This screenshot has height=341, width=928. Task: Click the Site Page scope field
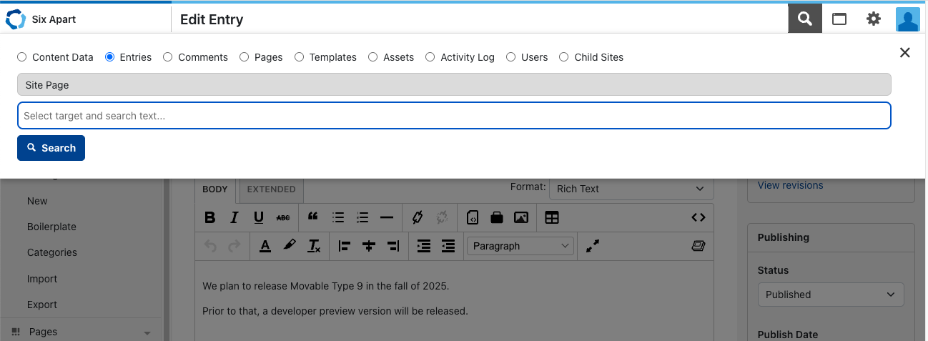(x=454, y=84)
